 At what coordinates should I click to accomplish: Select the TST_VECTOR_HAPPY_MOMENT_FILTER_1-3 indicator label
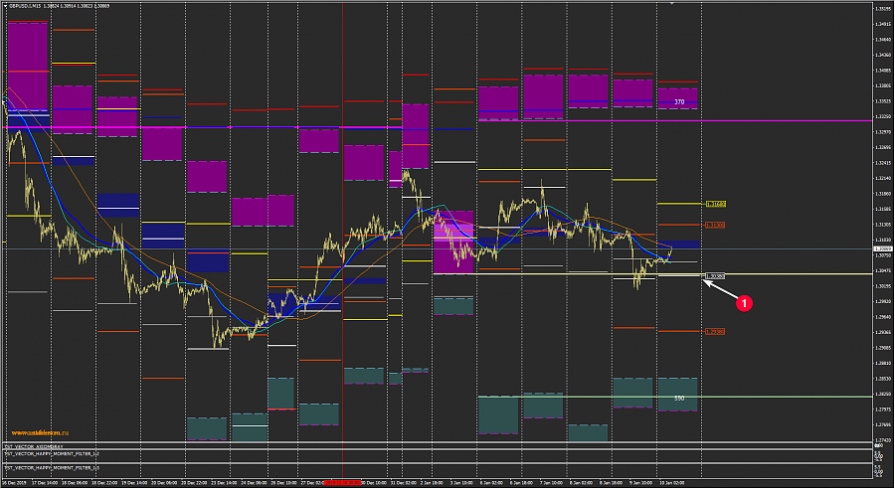pos(52,468)
